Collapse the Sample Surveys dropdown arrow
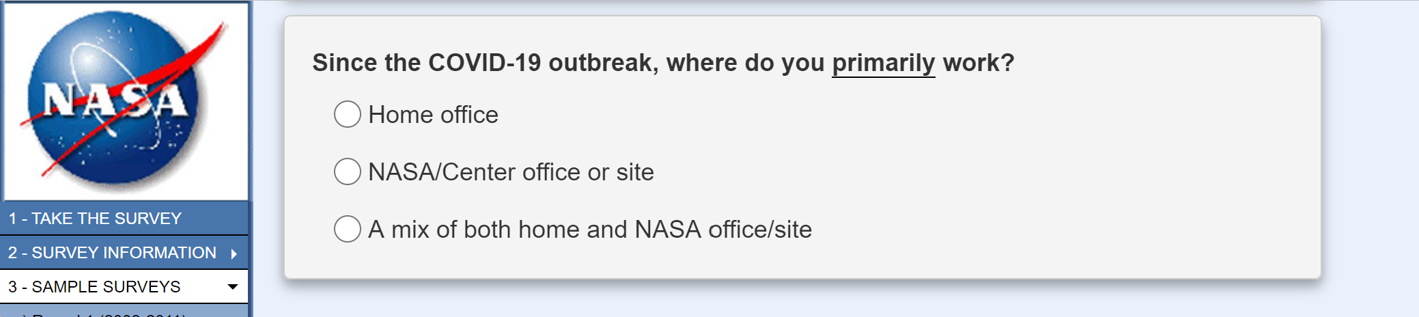The image size is (1419, 317). (x=233, y=287)
